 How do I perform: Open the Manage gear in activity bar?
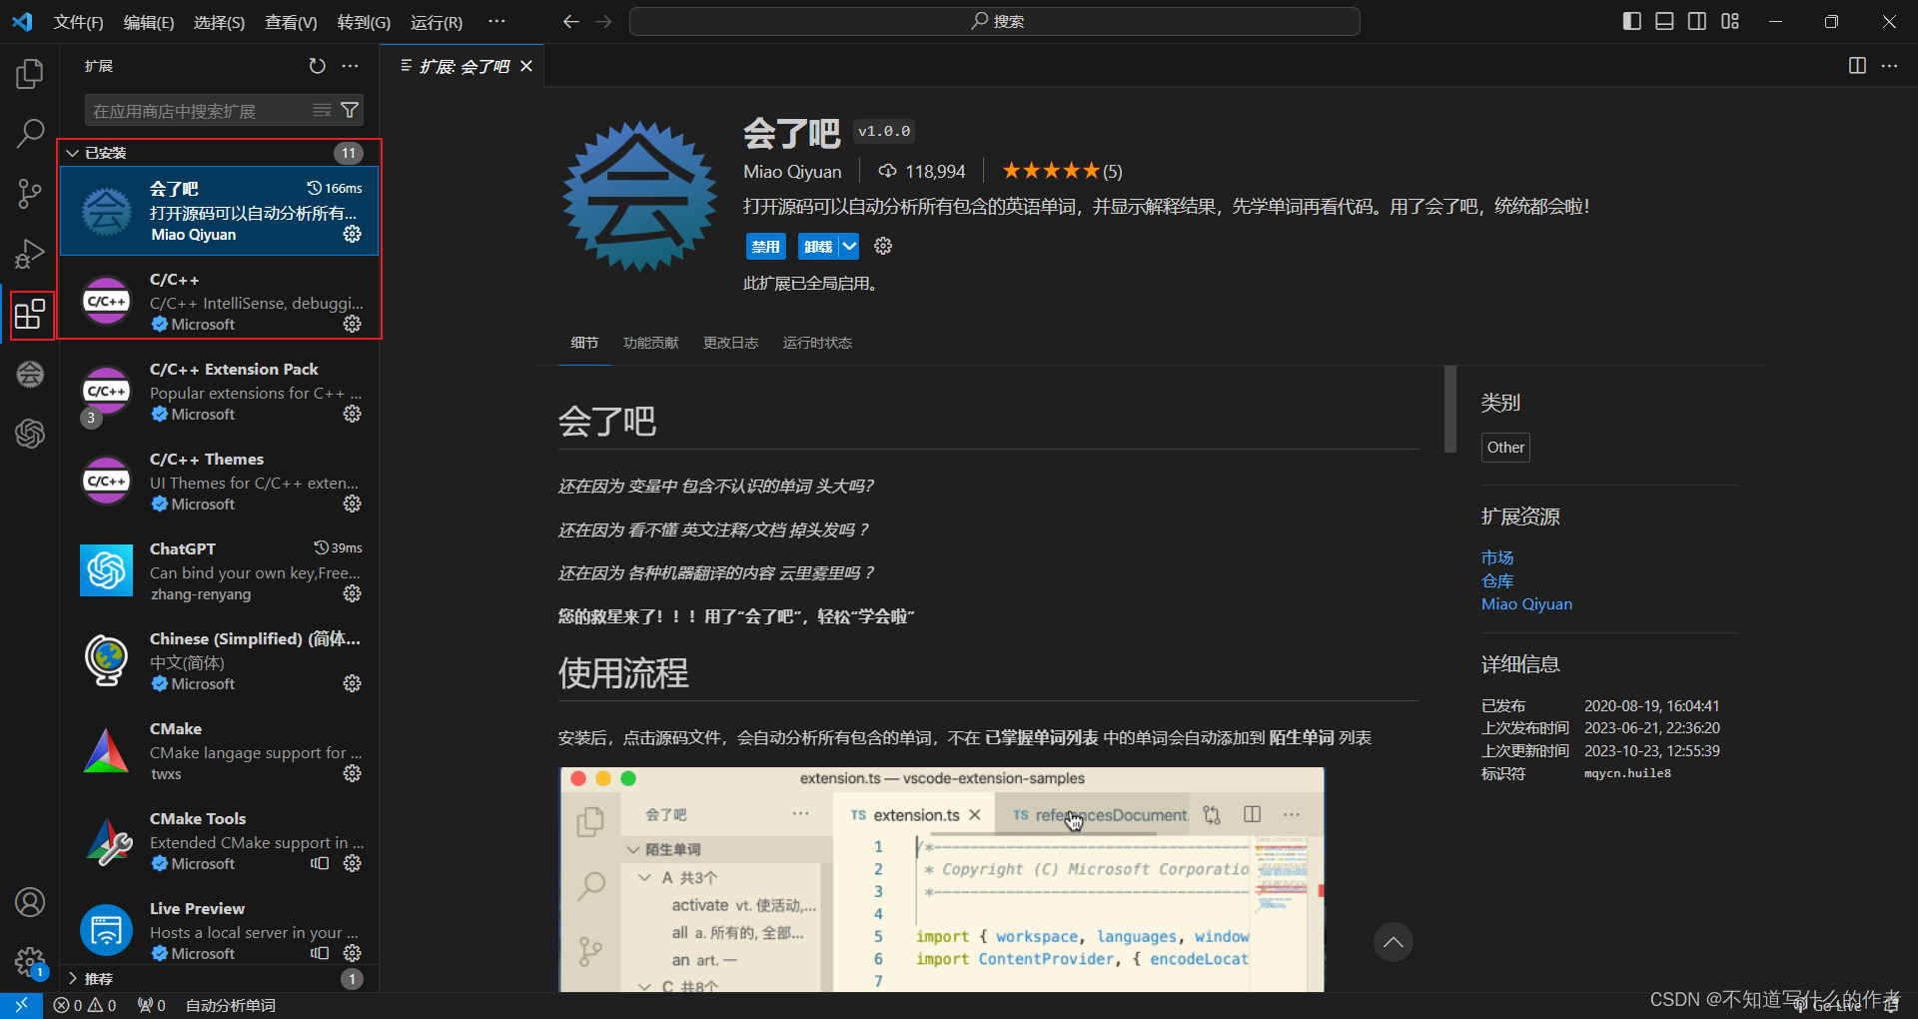click(x=30, y=962)
